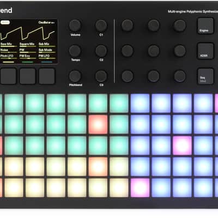Click the Tempo knob
218x218 pixels.
[x=75, y=51]
